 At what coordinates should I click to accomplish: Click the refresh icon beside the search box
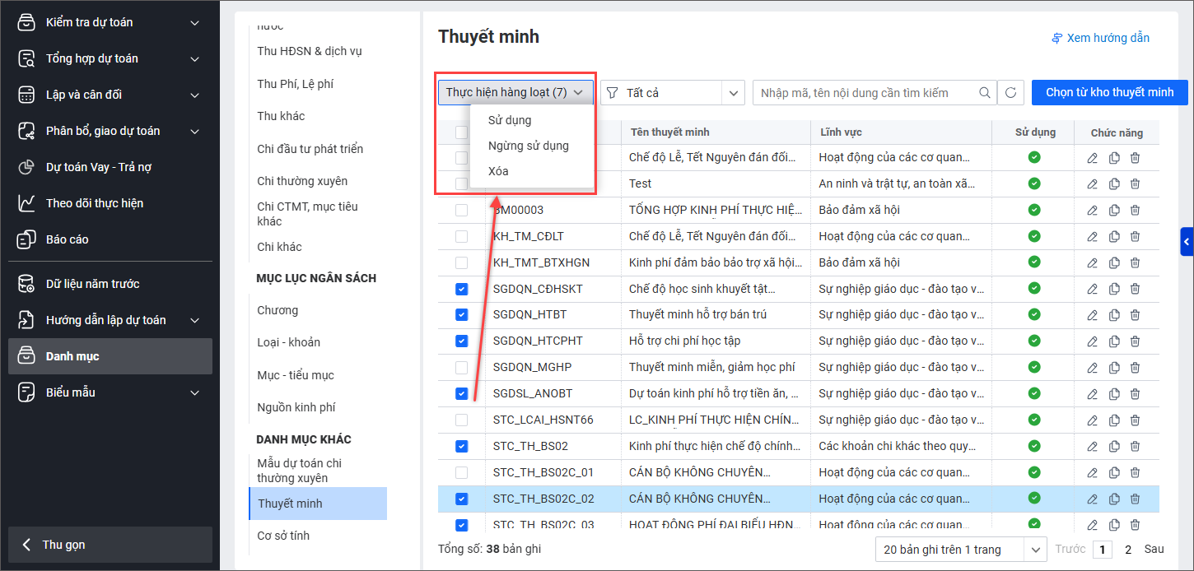1010,93
